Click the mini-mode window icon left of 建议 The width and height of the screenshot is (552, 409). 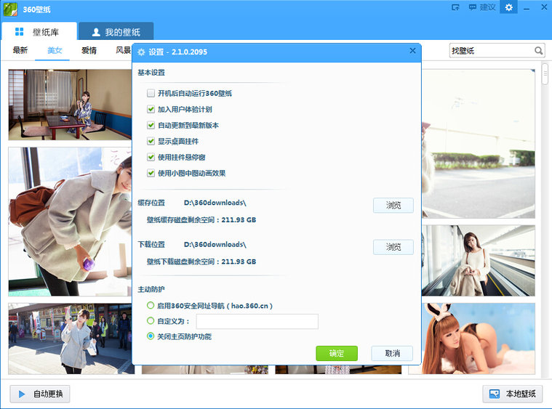[x=455, y=7]
